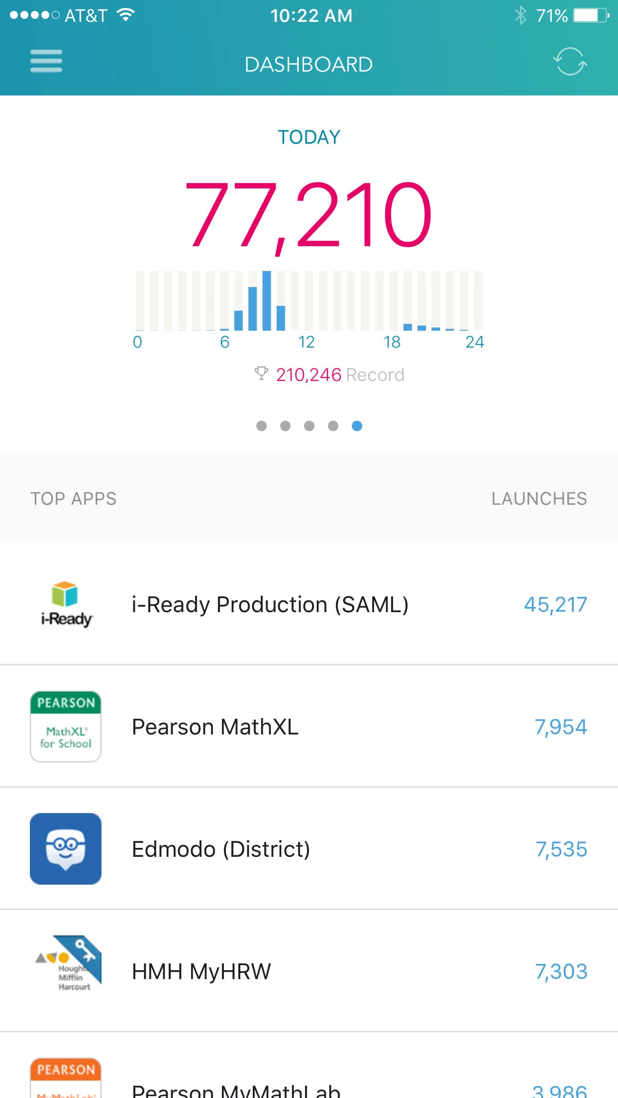Tap the 3,986 launches value
Viewport: 618px width, 1098px height.
(x=559, y=1091)
